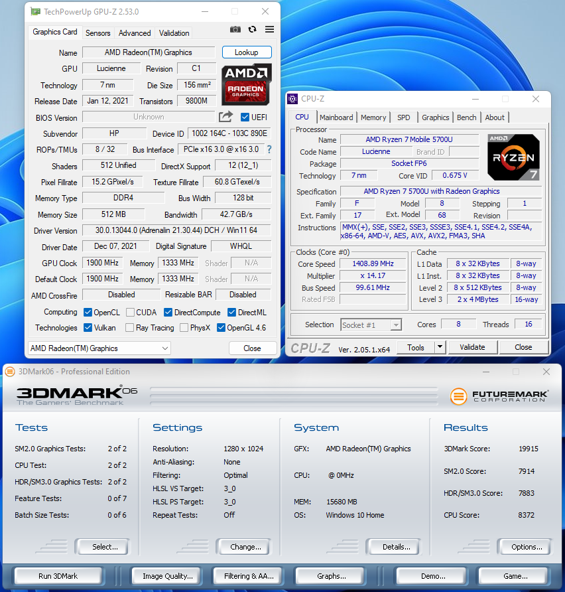Take a screenshot with GPU-Z camera icon
Screen dimensions: 565x592
[235, 29]
